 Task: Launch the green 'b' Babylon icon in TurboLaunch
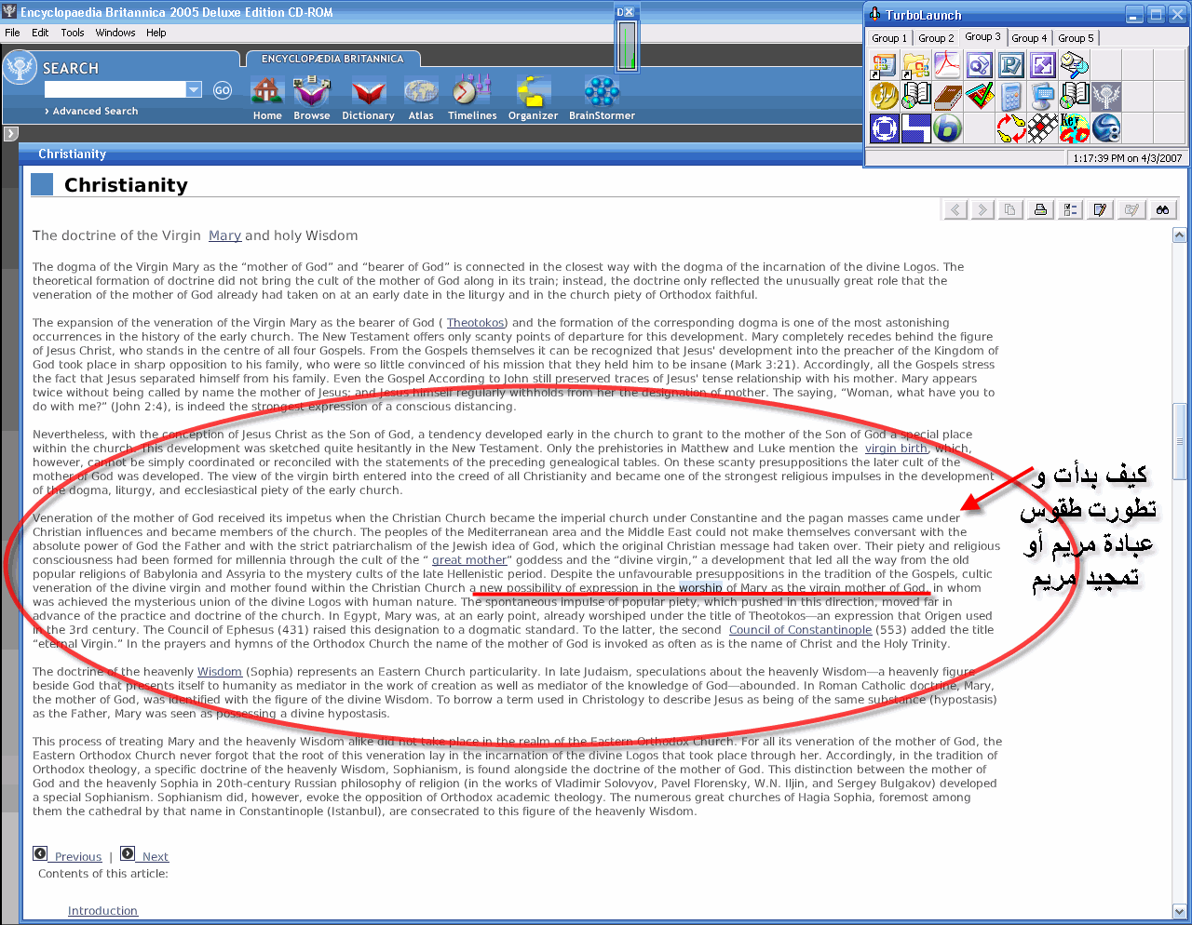coord(947,128)
